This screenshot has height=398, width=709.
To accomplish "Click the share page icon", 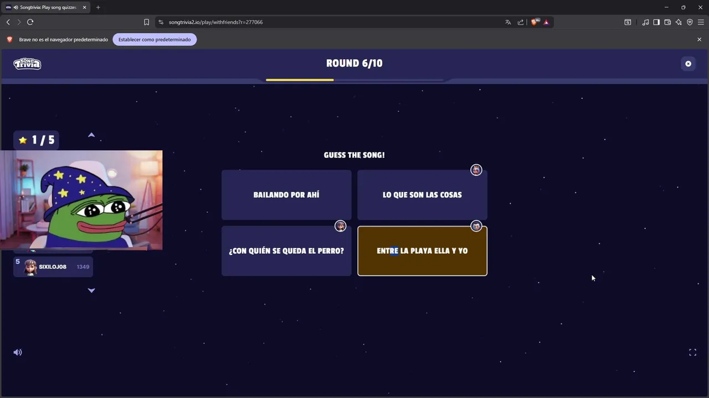I will (521, 22).
